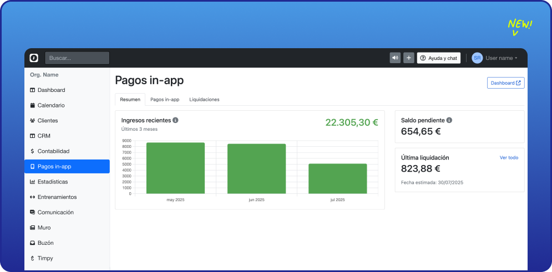Screen dimensions: 552x272
Task: Click the Entrenamientos dumbbell icon
Action: pyautogui.click(x=32, y=197)
